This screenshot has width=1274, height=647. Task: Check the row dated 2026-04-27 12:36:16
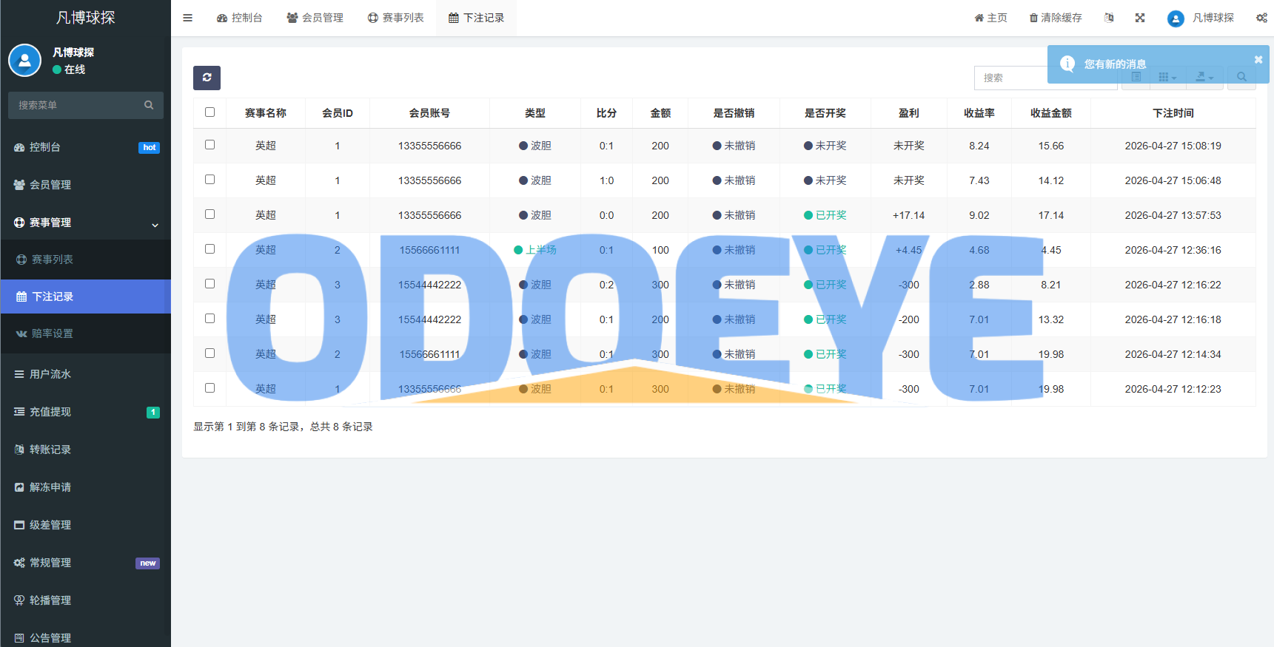point(209,249)
